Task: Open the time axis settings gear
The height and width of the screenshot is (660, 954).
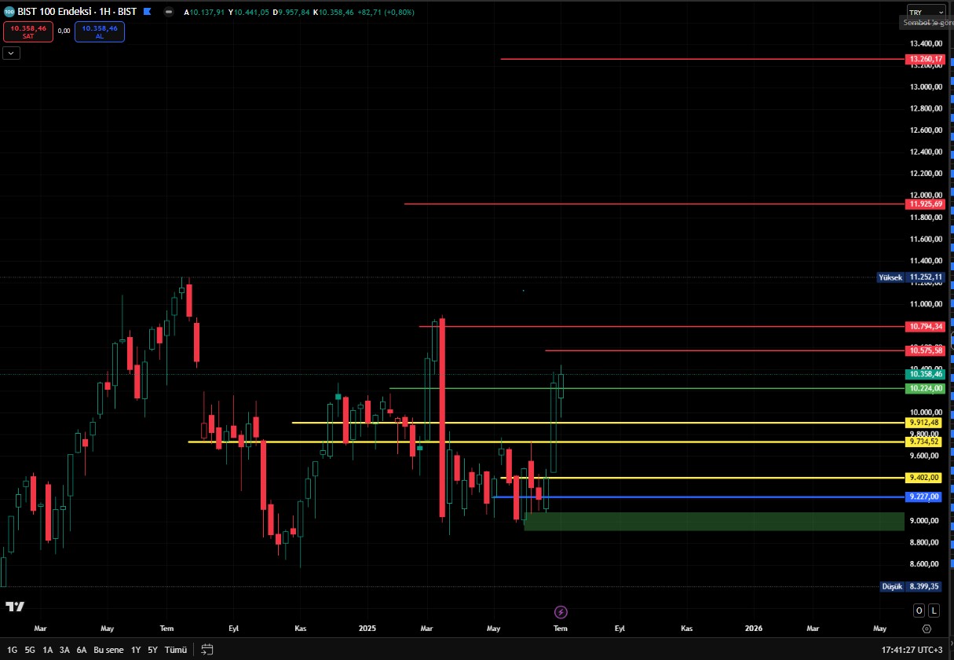Action: click(927, 629)
